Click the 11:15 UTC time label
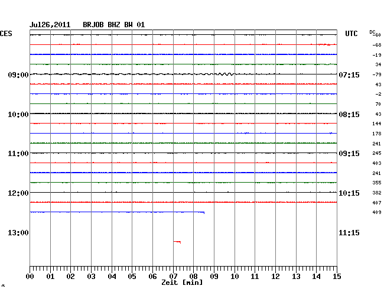The width and height of the screenshot is (384, 292). [349, 232]
